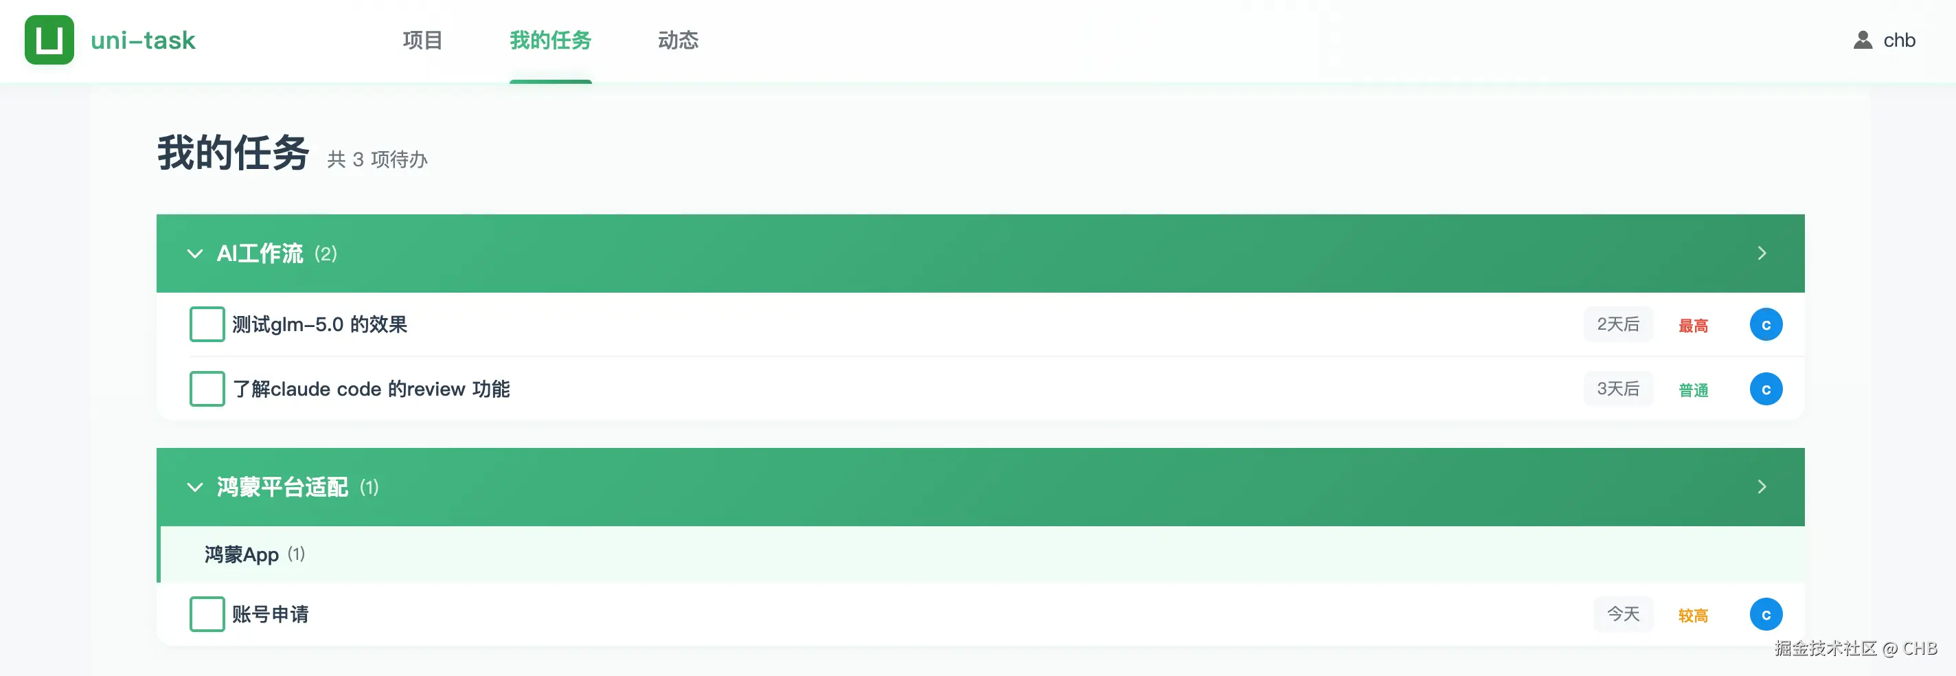
Task: Check off the 测试glm-5.0 的效果 task
Action: pos(207,325)
